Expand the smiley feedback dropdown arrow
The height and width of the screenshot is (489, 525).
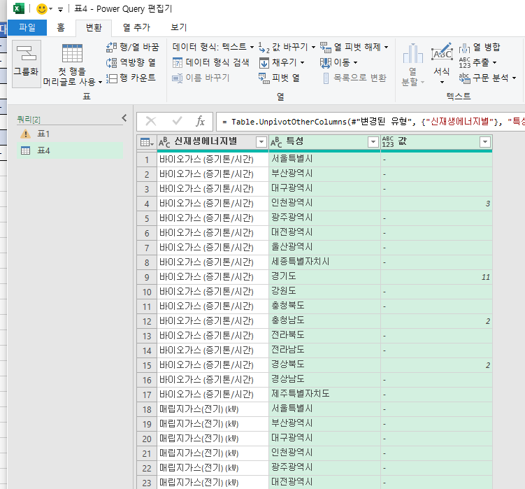tap(51, 9)
